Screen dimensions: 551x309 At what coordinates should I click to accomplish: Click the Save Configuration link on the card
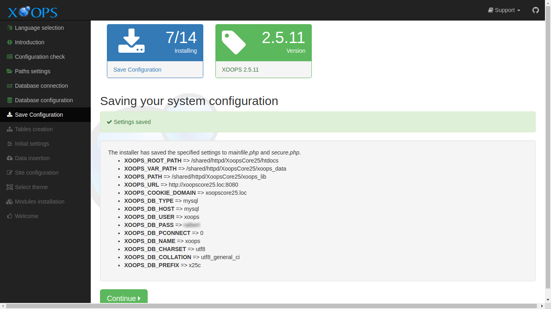point(137,69)
